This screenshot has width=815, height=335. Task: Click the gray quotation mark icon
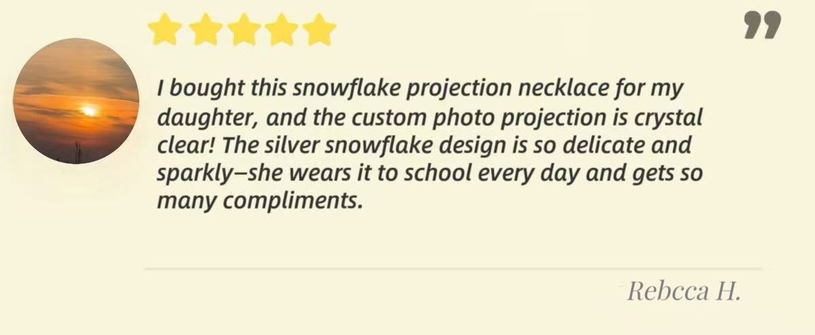(762, 26)
